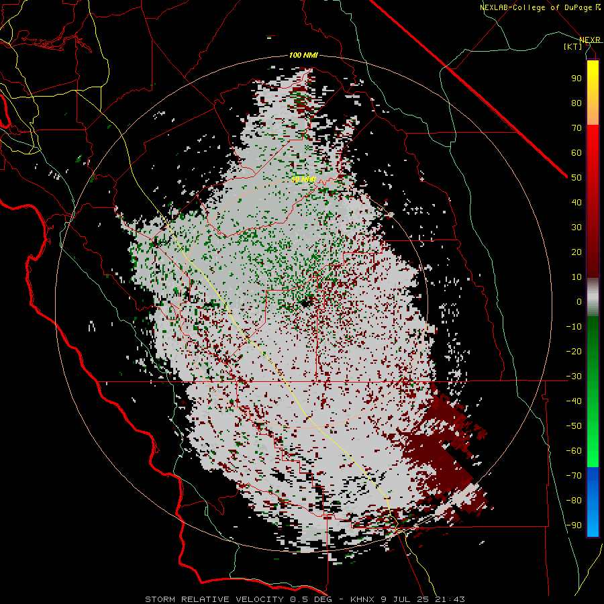Click the bright red segment of the color bar
The height and width of the screenshot is (604, 604).
(593, 141)
